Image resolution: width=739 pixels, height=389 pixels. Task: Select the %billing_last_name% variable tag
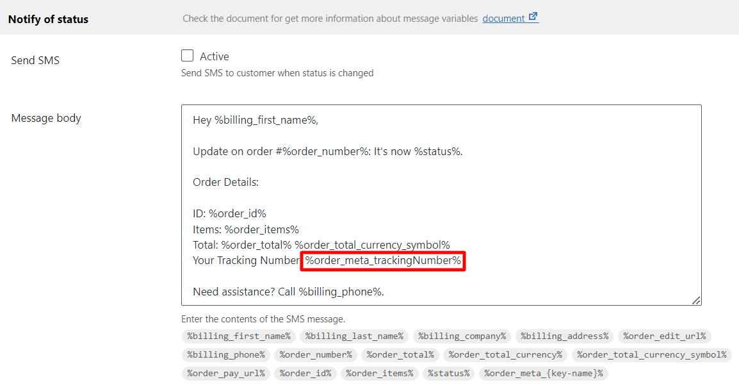pos(354,336)
